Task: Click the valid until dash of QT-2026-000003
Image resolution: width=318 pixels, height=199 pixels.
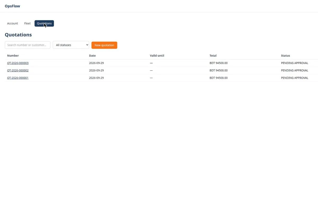Action: point(151,63)
